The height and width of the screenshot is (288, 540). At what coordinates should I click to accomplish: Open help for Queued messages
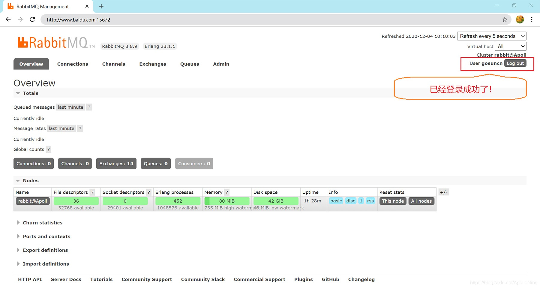[x=89, y=107]
